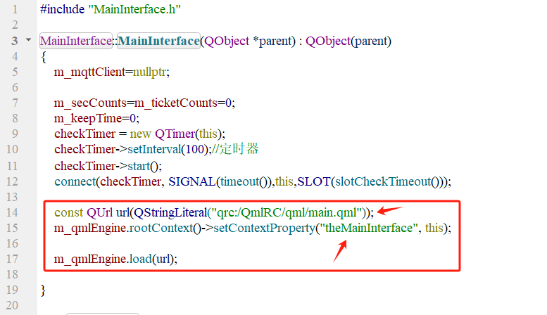Collapse the MainInterface constructor fold arrow

(x=28, y=40)
